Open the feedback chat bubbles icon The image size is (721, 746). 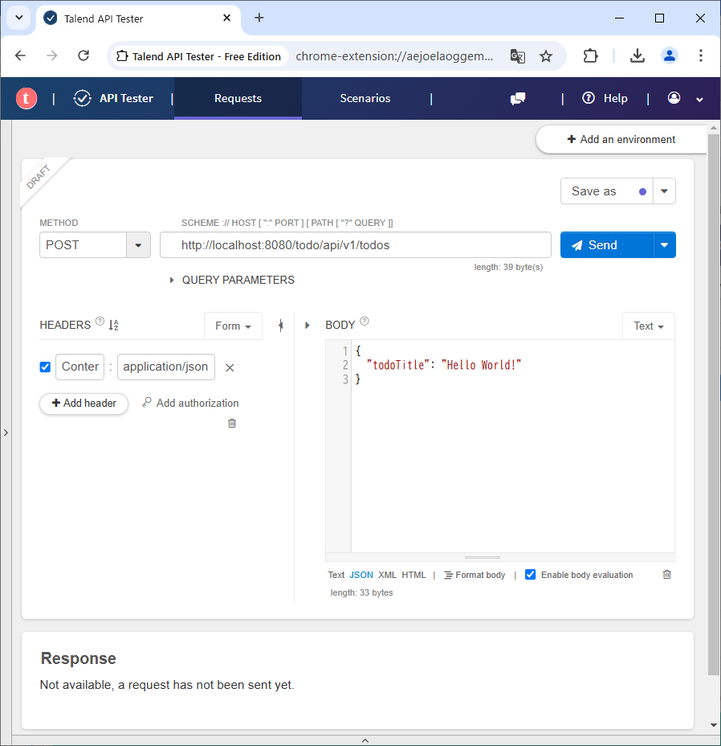point(518,98)
